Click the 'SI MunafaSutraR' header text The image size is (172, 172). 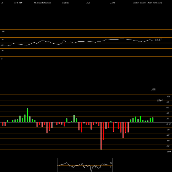point(42,3)
